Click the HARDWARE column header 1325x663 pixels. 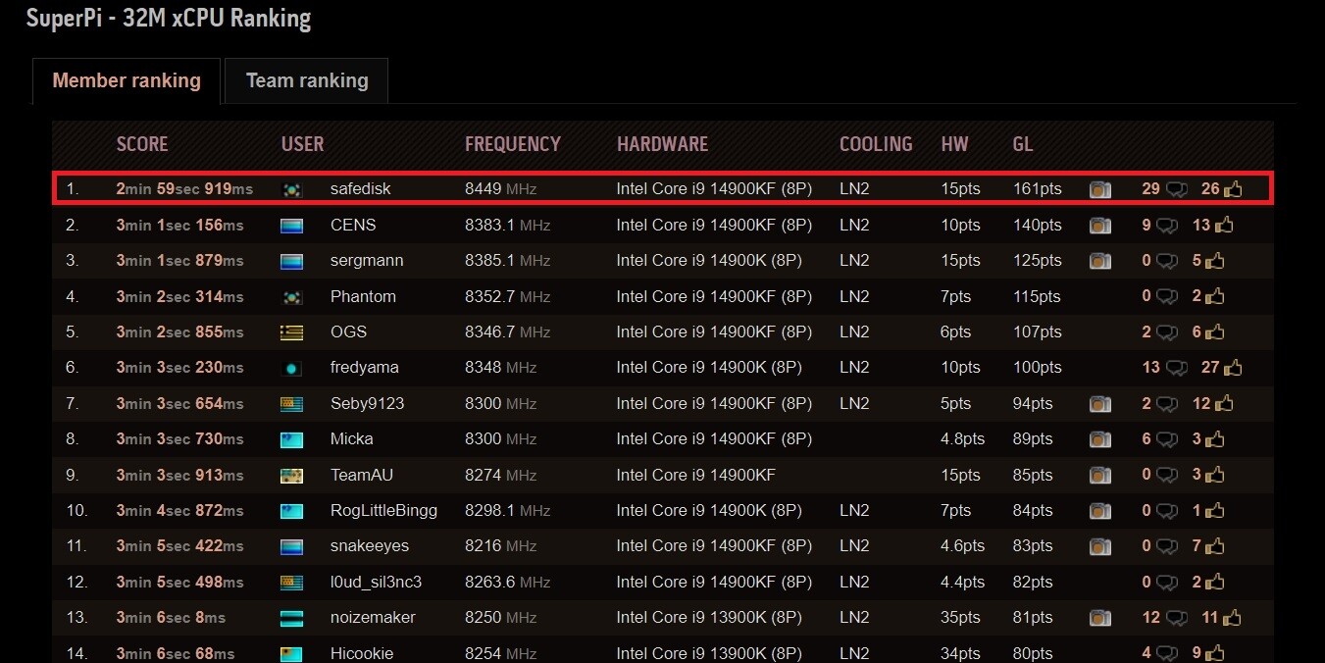click(662, 144)
